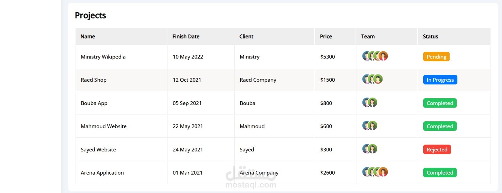Click the Rejected status badge
The height and width of the screenshot is (193, 502).
437,150
